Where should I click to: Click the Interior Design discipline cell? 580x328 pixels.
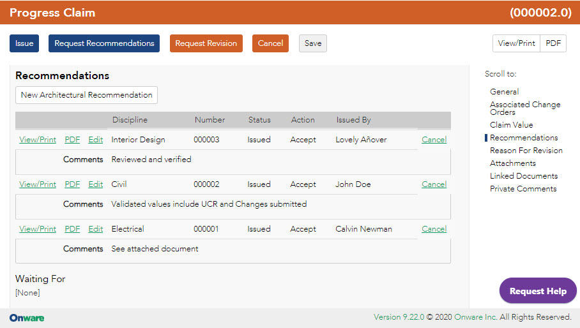coord(138,140)
